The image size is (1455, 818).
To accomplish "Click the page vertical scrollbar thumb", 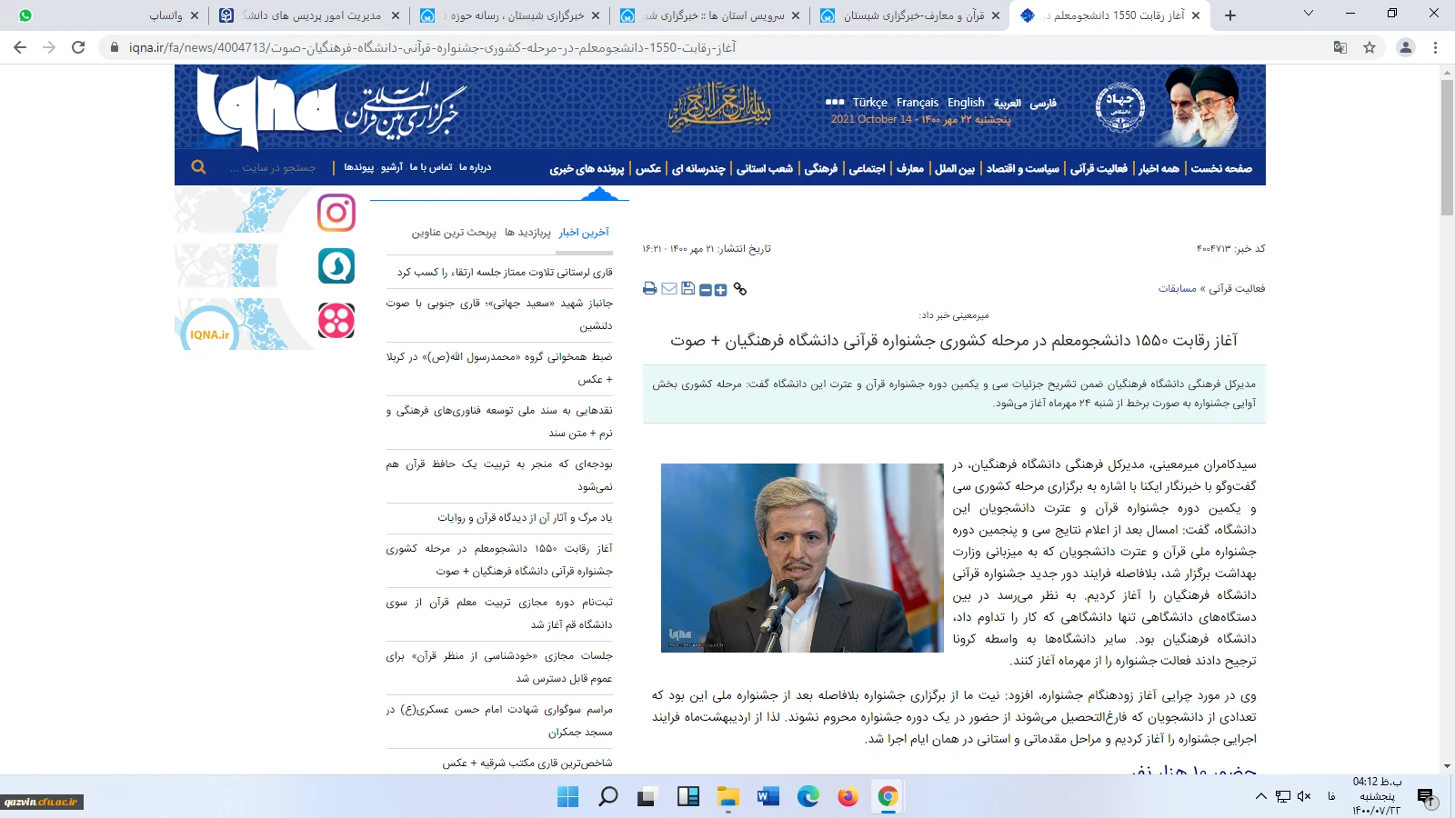I will 1447,145.
